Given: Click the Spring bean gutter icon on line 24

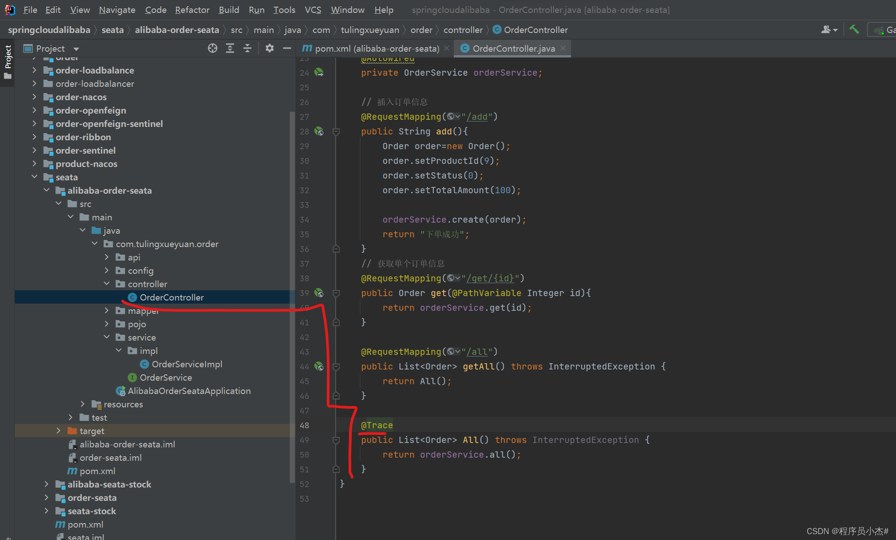Looking at the screenshot, I should [x=319, y=72].
